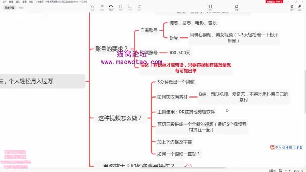
Task: Select the 100-500元 topic
Action: 180,53
